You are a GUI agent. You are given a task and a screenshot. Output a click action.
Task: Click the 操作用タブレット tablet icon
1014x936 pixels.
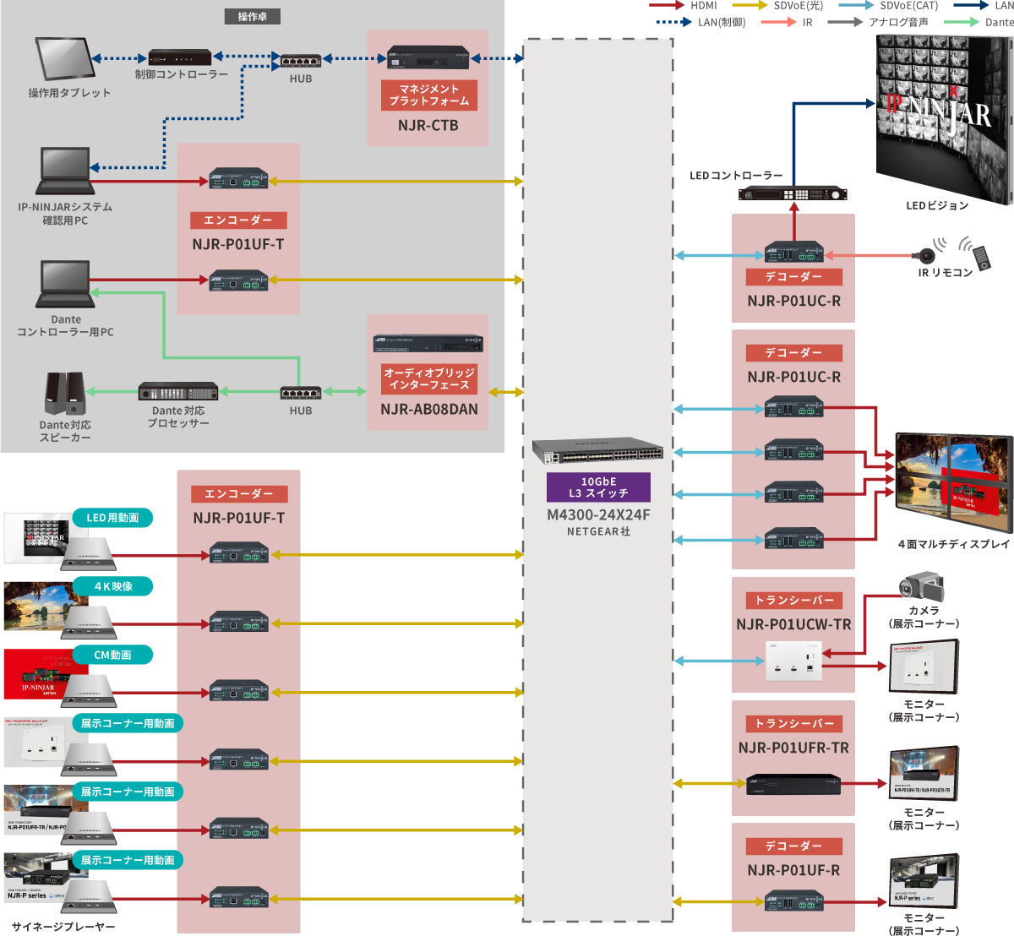[66, 59]
